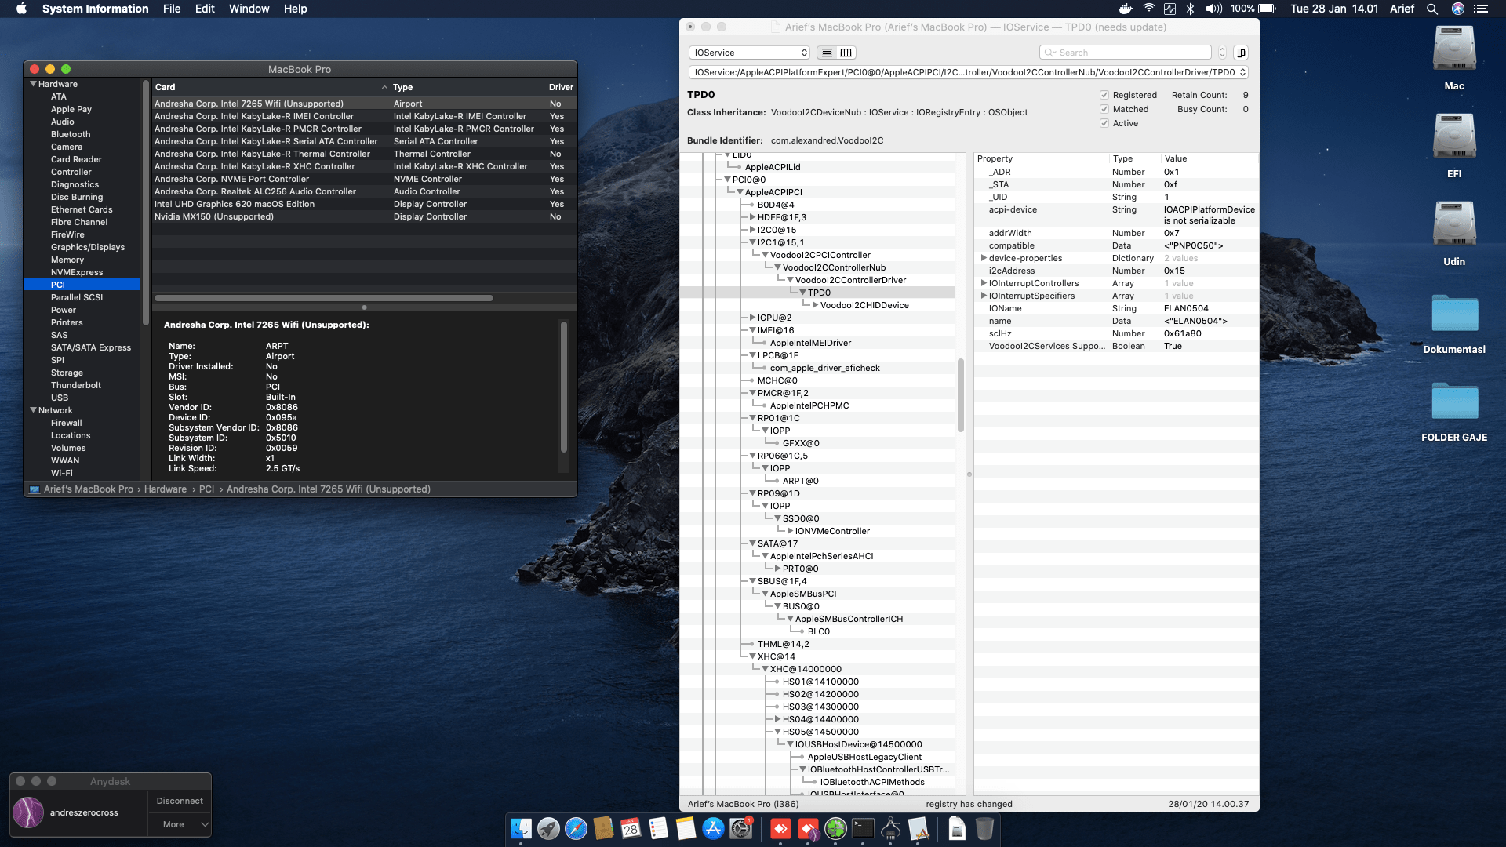Toggle the Registered checkbox
Image resolution: width=1506 pixels, height=847 pixels.
(x=1104, y=95)
